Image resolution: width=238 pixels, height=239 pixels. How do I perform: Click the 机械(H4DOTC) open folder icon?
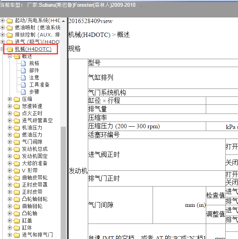click(x=10, y=49)
